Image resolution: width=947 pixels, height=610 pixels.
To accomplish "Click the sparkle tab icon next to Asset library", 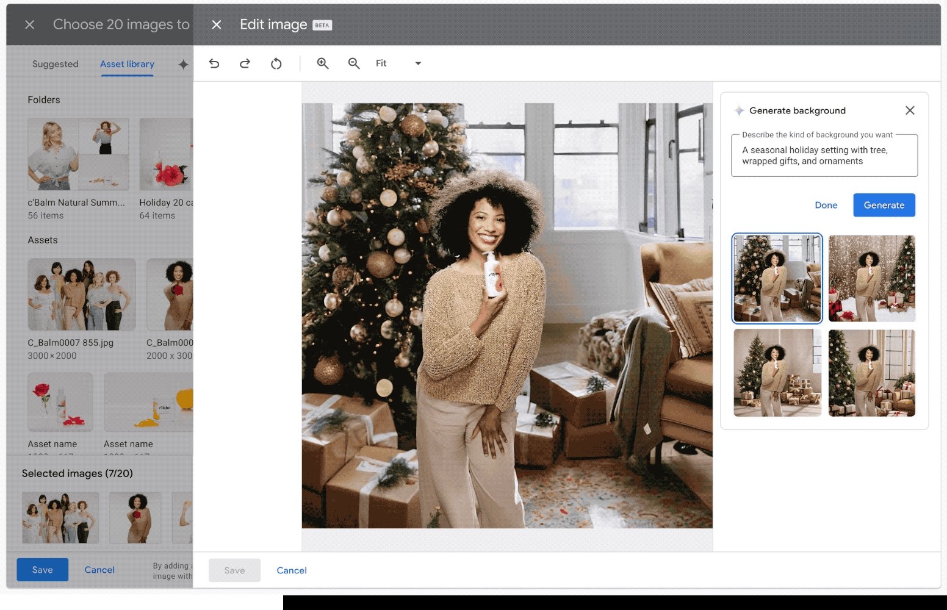I will click(183, 64).
